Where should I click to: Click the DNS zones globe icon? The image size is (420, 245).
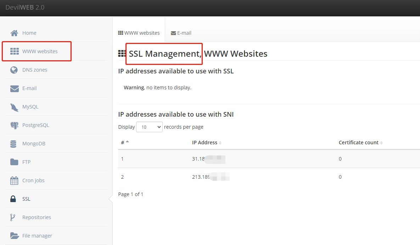pyautogui.click(x=14, y=70)
